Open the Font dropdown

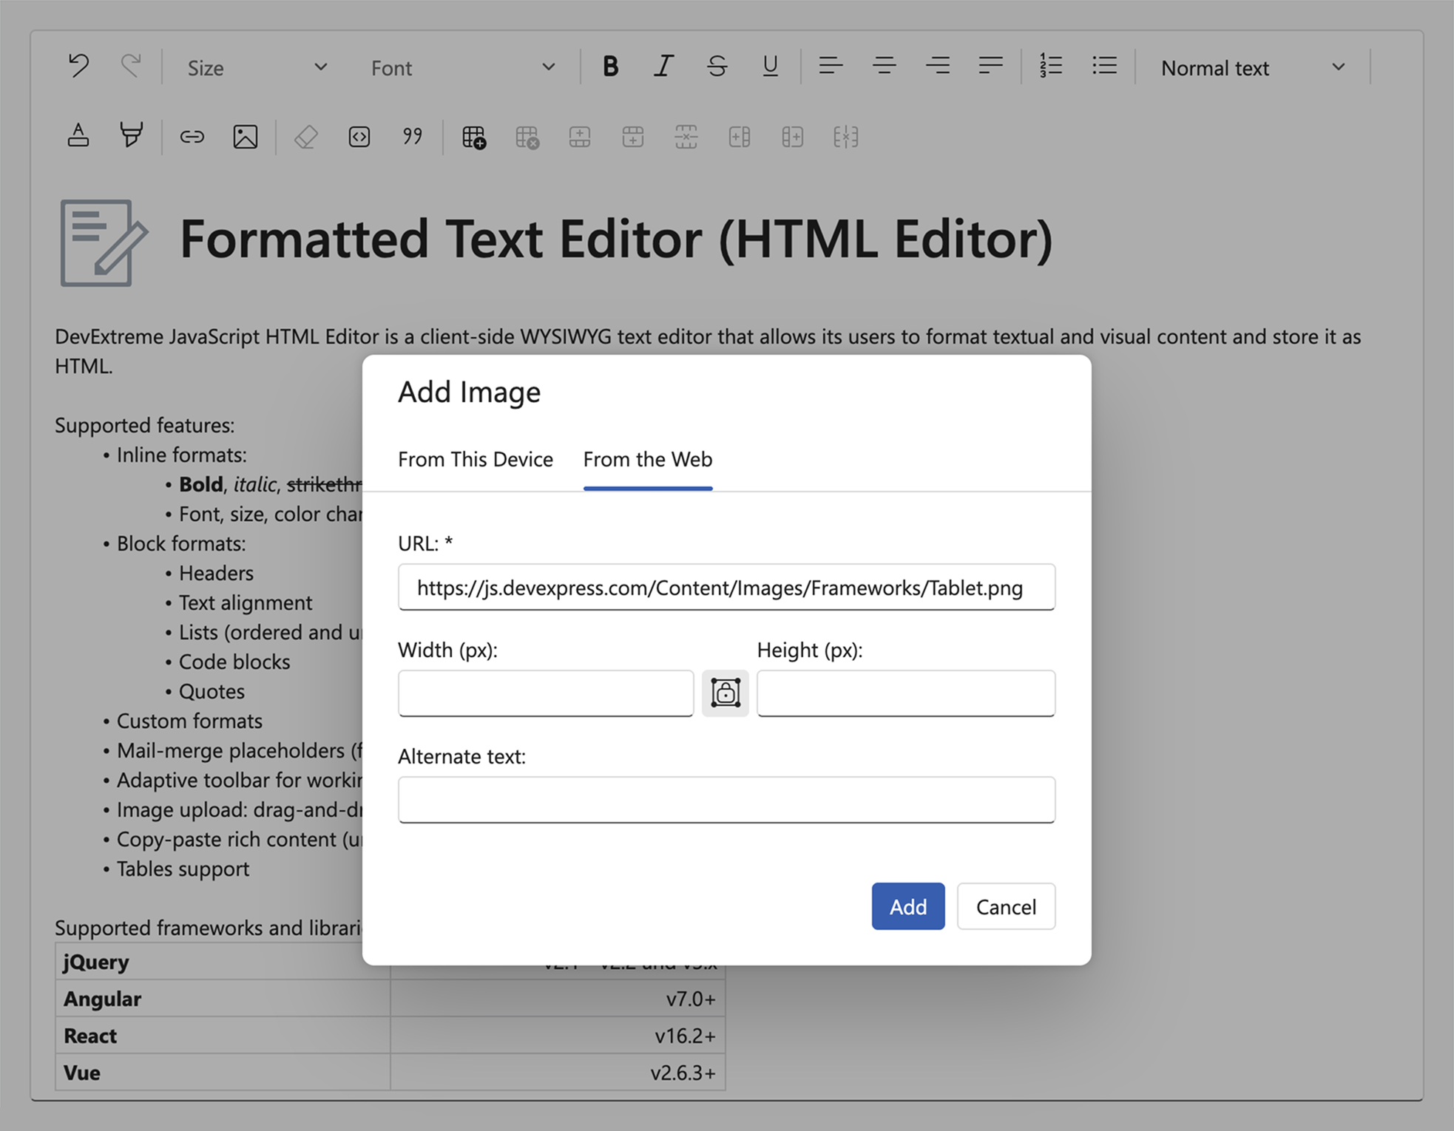click(459, 67)
